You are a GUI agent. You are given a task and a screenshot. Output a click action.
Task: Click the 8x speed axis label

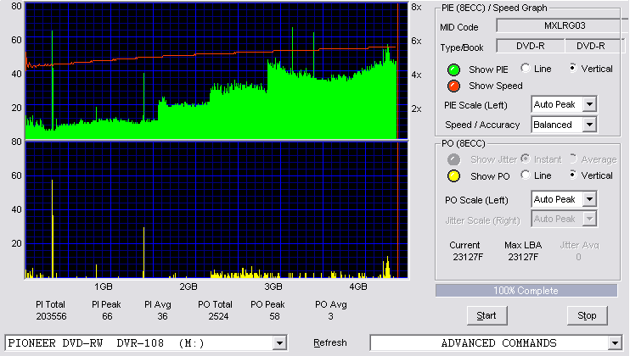click(x=416, y=8)
